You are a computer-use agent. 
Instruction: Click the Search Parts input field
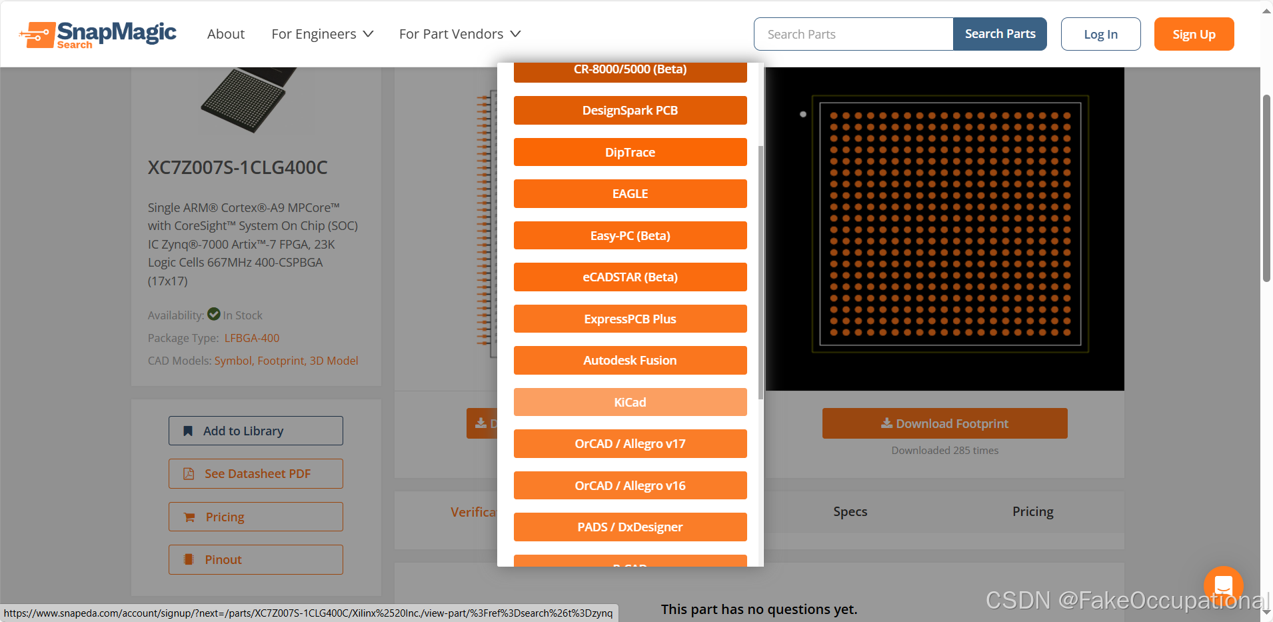[x=854, y=34]
